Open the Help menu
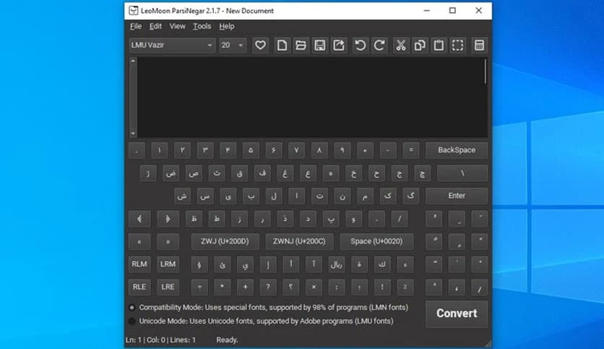The width and height of the screenshot is (604, 349). [227, 26]
